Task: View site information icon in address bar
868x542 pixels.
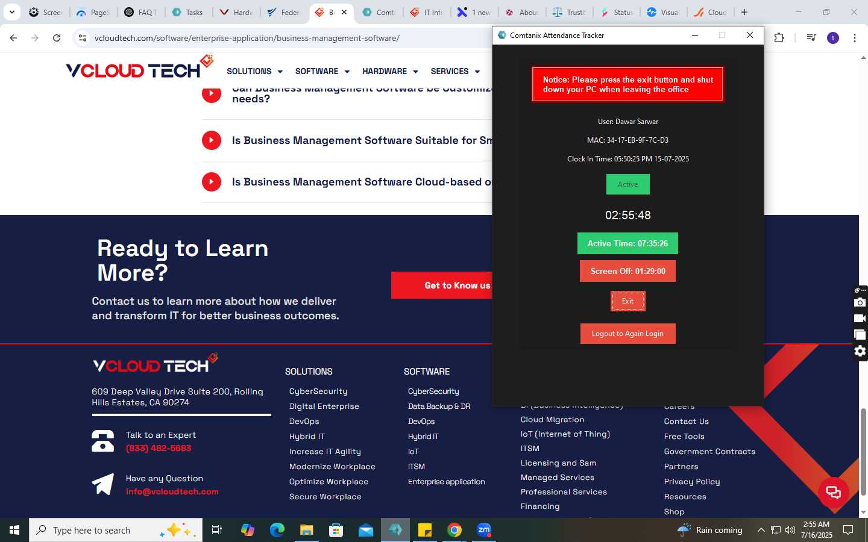Action: 83,38
